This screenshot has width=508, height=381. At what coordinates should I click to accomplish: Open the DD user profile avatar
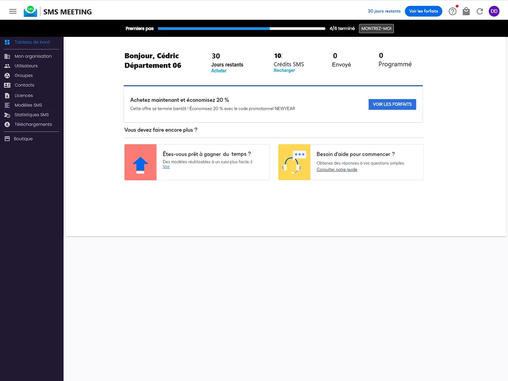point(494,11)
